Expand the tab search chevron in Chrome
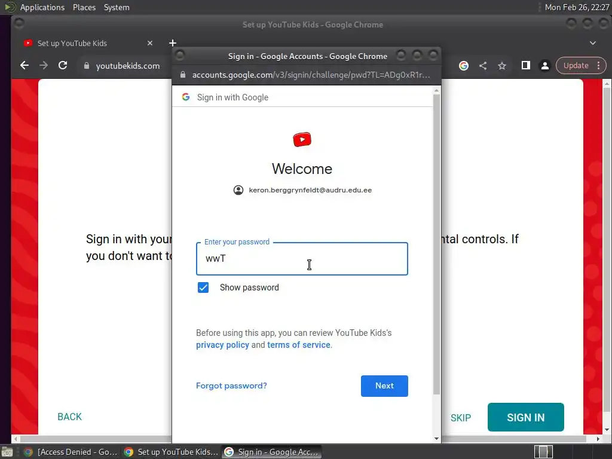Image resolution: width=612 pixels, height=459 pixels. (x=592, y=43)
